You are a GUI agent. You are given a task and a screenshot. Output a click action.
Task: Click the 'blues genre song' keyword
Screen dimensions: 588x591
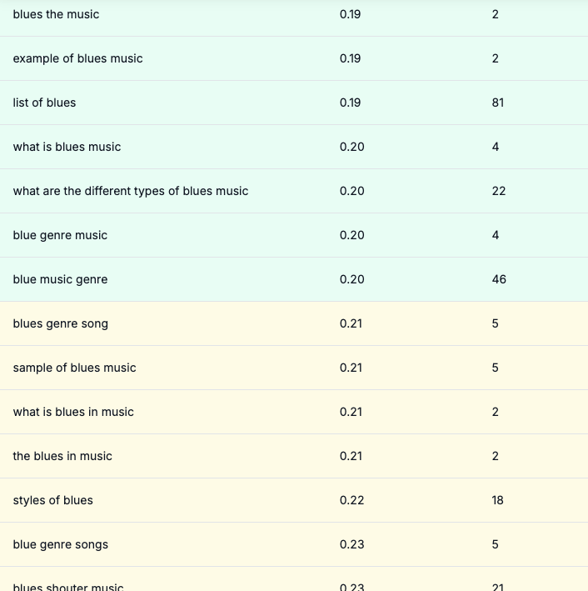tap(60, 323)
